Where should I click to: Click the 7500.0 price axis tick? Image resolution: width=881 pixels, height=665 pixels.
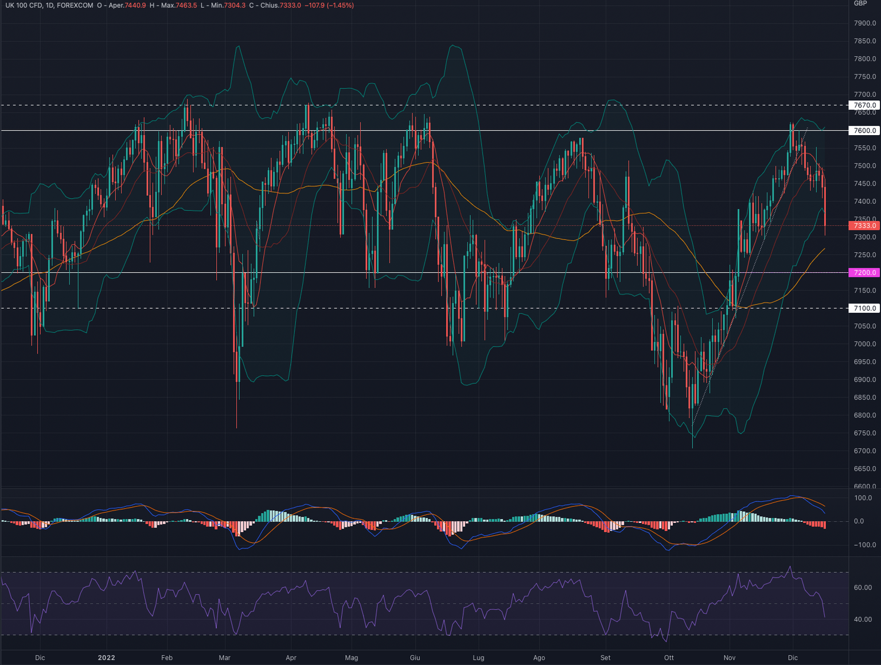[865, 166]
